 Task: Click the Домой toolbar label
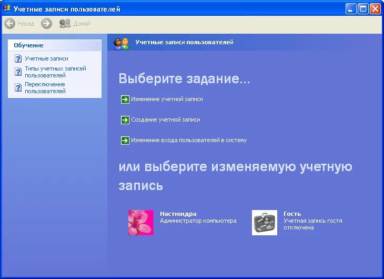[x=82, y=24]
